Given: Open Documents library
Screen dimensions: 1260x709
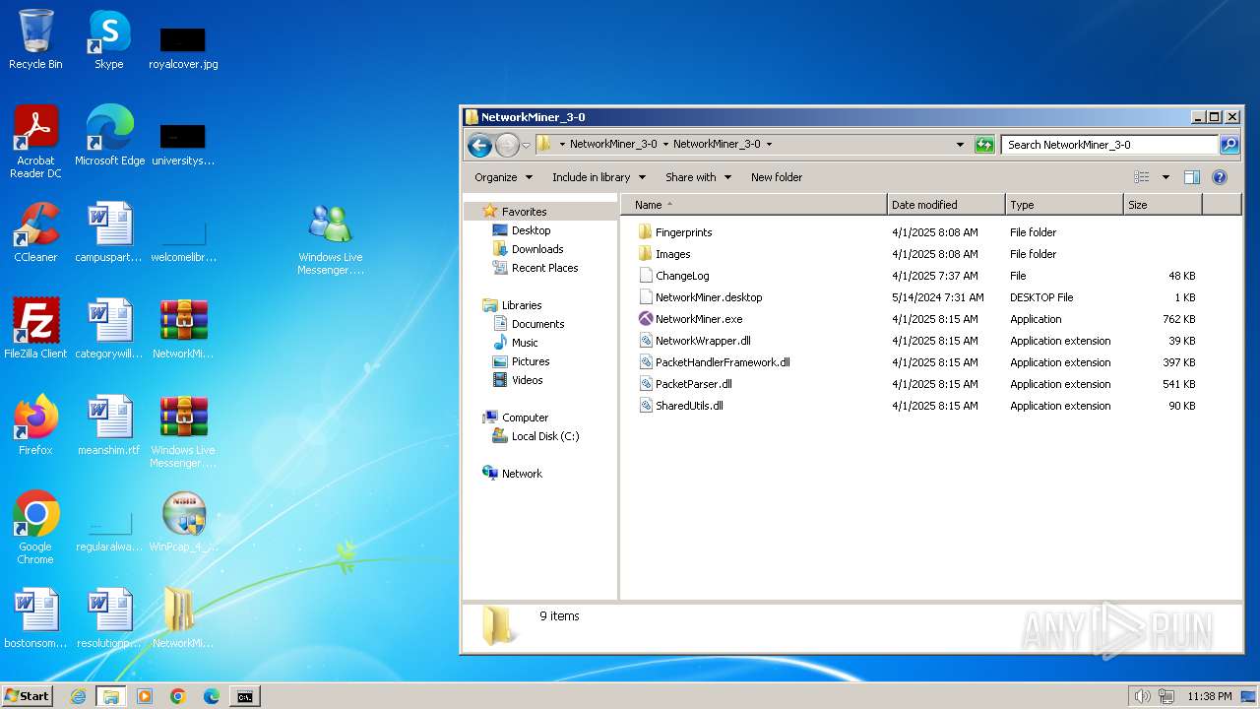Looking at the screenshot, I should tap(537, 324).
